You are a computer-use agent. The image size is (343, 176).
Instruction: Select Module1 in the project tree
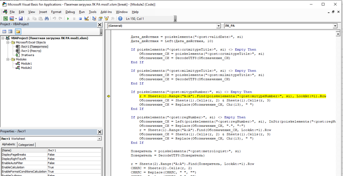(x=26, y=64)
